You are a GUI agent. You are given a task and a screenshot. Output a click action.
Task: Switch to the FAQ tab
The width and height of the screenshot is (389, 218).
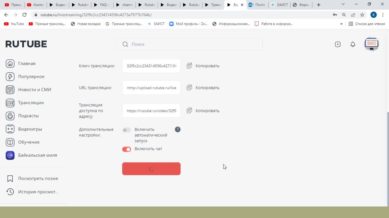(x=102, y=5)
